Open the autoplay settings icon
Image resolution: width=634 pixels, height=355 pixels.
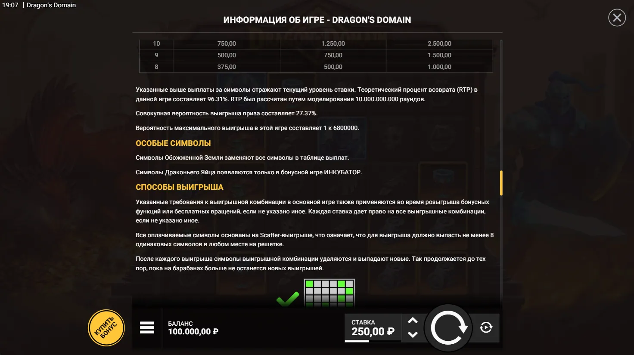pyautogui.click(x=486, y=327)
